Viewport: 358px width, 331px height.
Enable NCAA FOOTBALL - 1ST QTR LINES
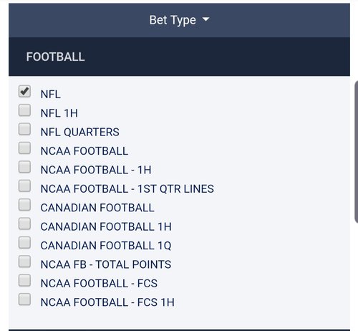pyautogui.click(x=24, y=186)
